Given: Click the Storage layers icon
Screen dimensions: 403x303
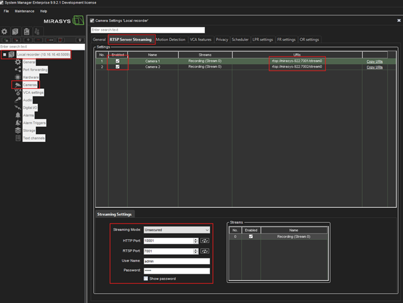Looking at the screenshot, I should click(18, 130).
